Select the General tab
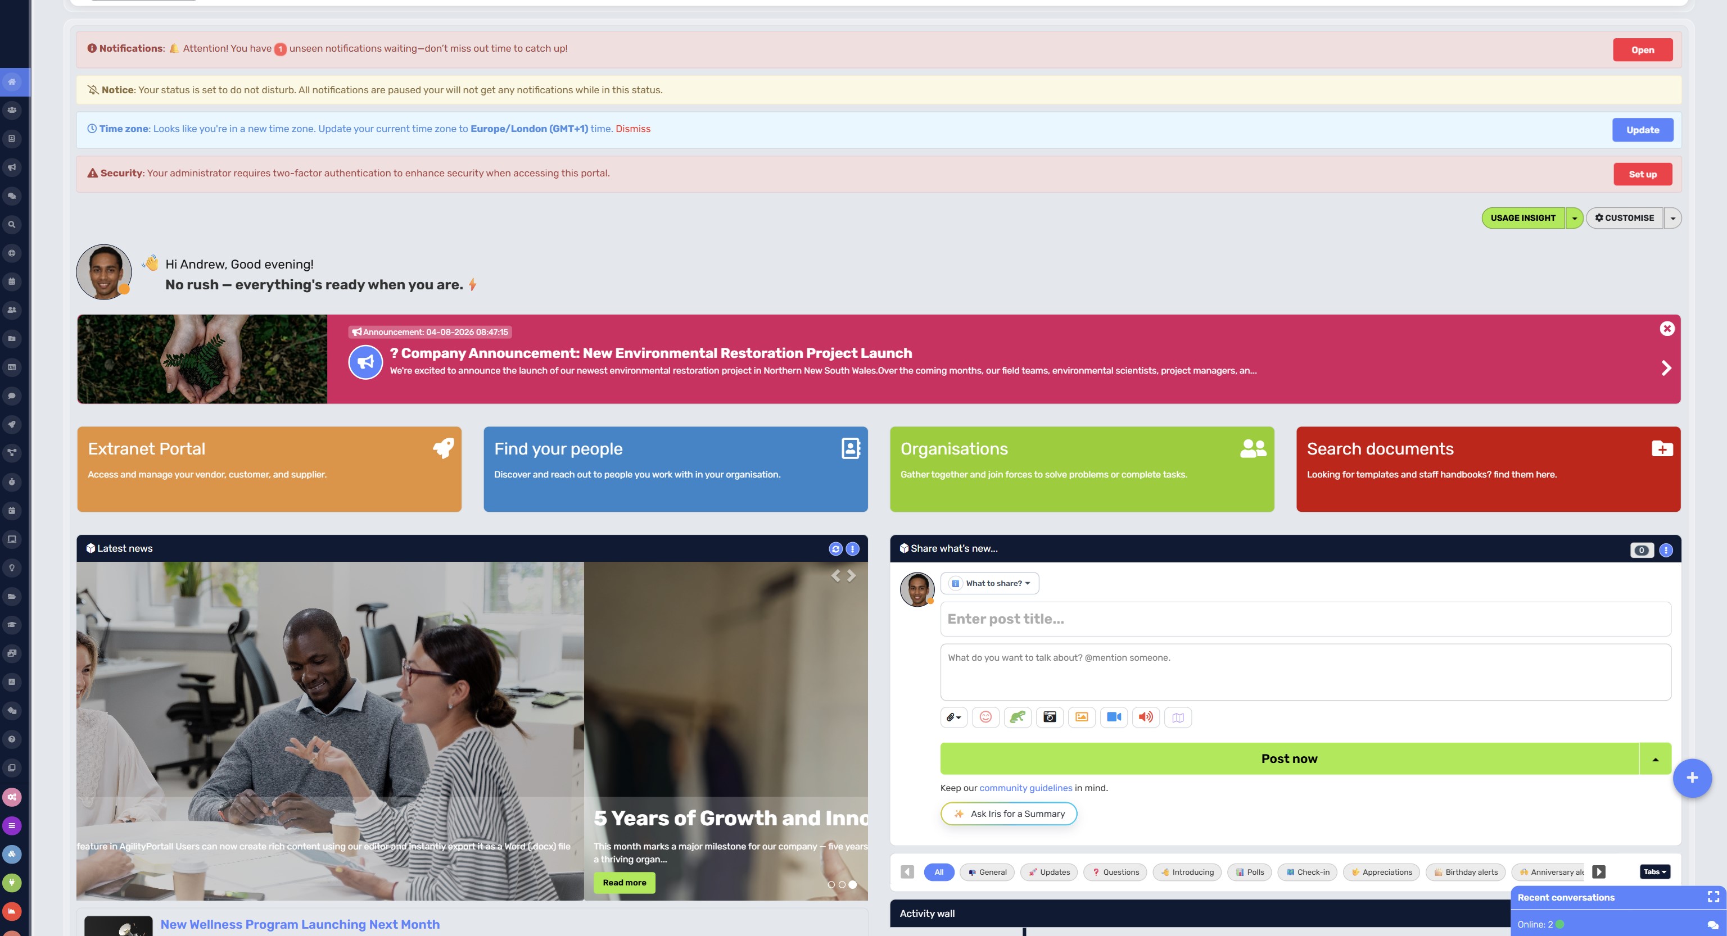The width and height of the screenshot is (1727, 936). tap(987, 872)
